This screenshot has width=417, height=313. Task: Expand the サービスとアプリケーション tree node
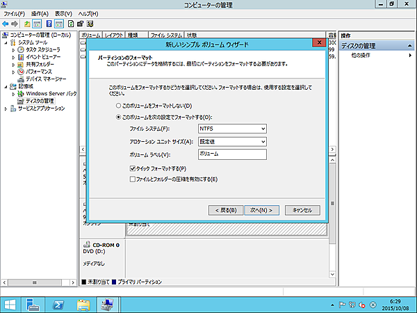(3, 109)
